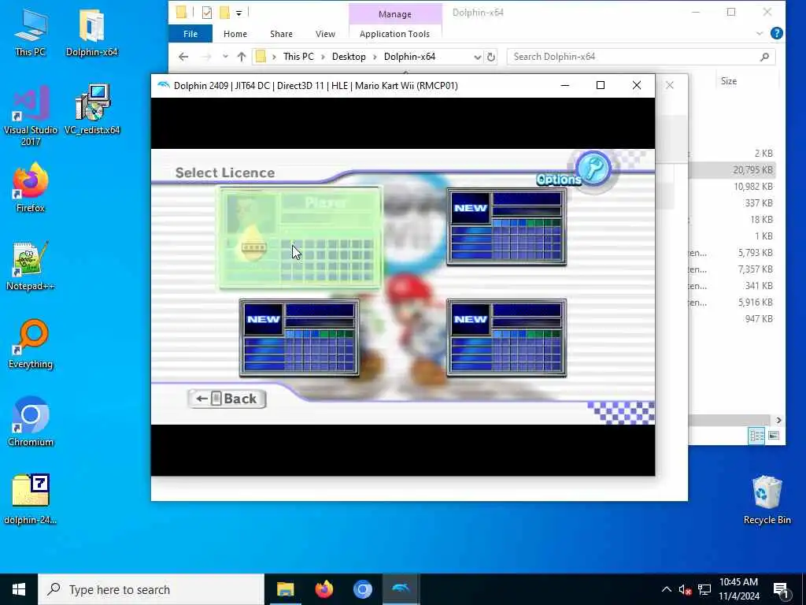Screen dimensions: 806x605
Task: Open the taskbar clock and date
Action: [x=738, y=589]
